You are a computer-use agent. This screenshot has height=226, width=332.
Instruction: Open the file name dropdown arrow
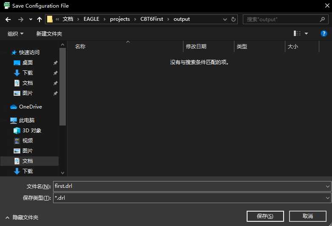pyautogui.click(x=328, y=187)
